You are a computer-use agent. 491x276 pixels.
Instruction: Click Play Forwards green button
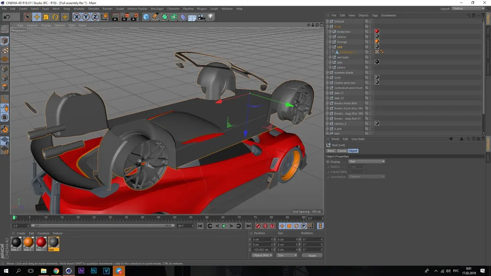224,226
